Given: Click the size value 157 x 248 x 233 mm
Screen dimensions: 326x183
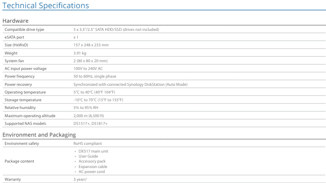Looking at the screenshot, I should (91, 45).
